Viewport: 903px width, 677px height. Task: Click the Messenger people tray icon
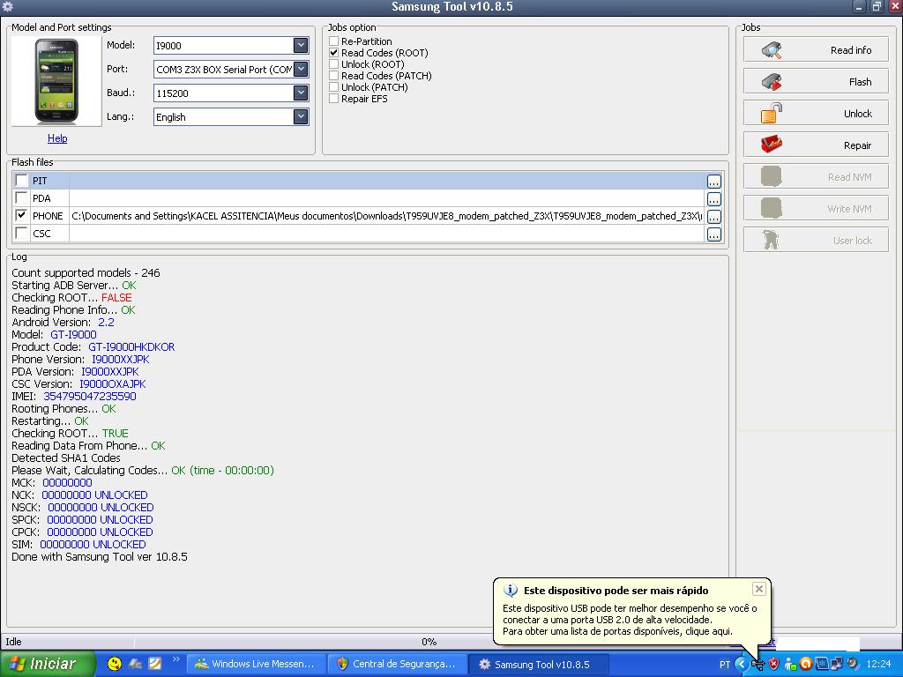click(790, 665)
